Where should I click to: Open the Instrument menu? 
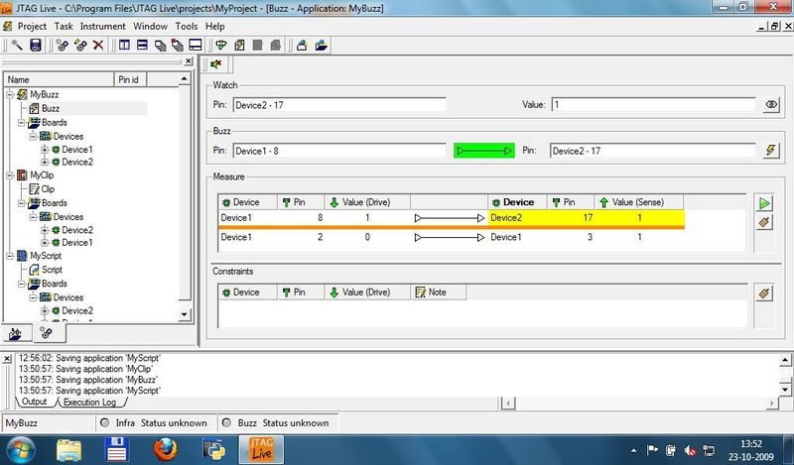pyautogui.click(x=103, y=27)
